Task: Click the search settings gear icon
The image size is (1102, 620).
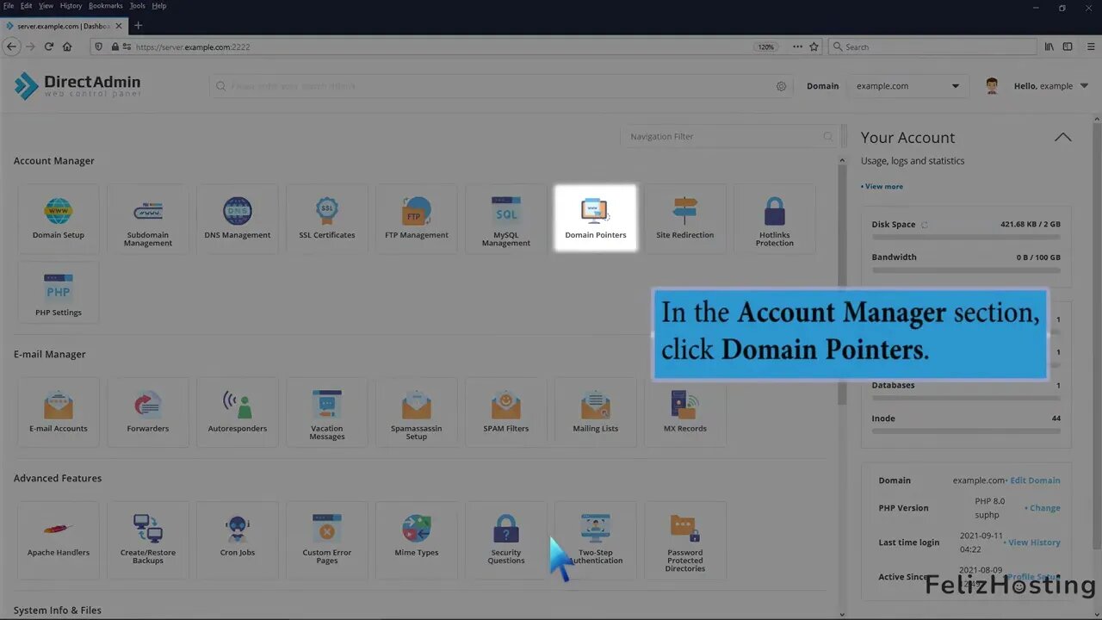Action: tap(782, 86)
